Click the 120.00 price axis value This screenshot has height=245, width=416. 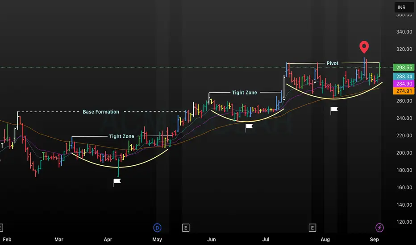pyautogui.click(x=404, y=222)
